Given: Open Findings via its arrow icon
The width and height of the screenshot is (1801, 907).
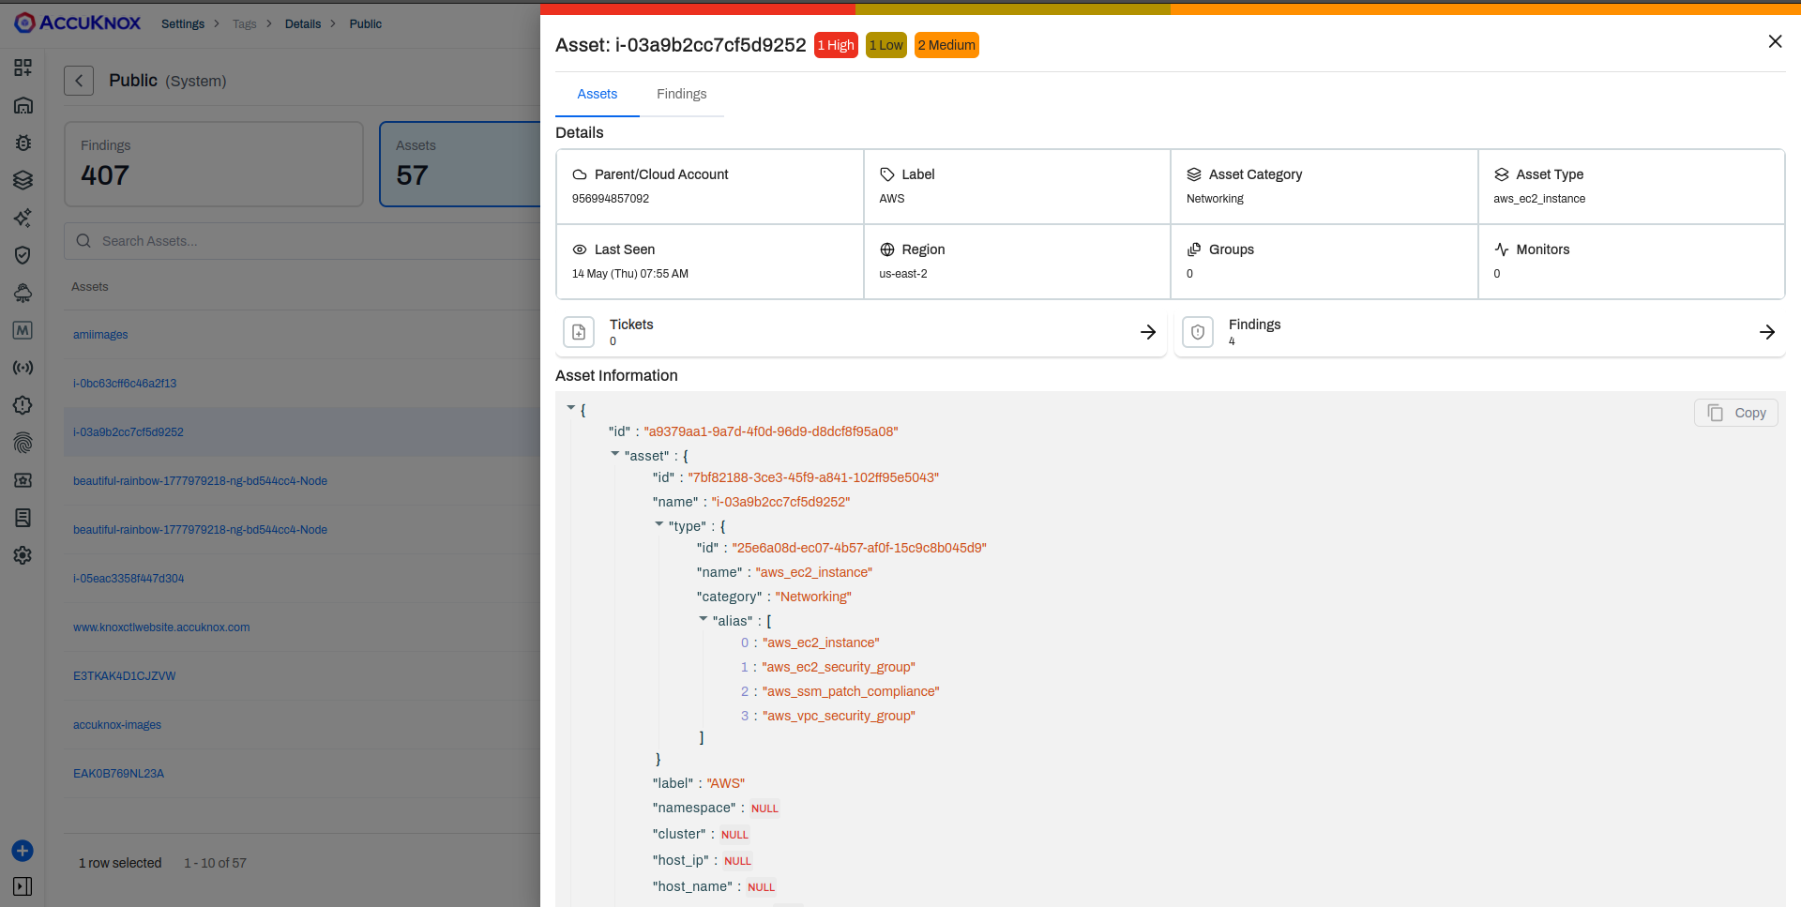Looking at the screenshot, I should tap(1767, 332).
